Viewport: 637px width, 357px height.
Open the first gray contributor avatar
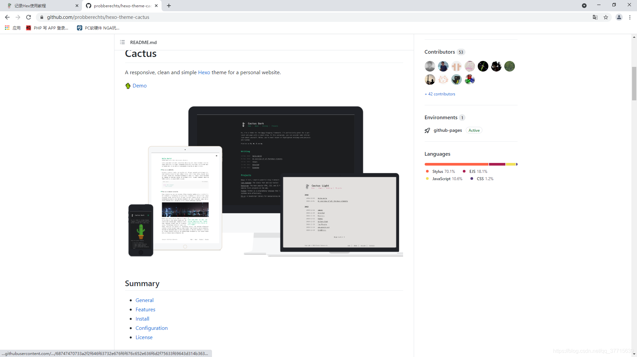430,66
